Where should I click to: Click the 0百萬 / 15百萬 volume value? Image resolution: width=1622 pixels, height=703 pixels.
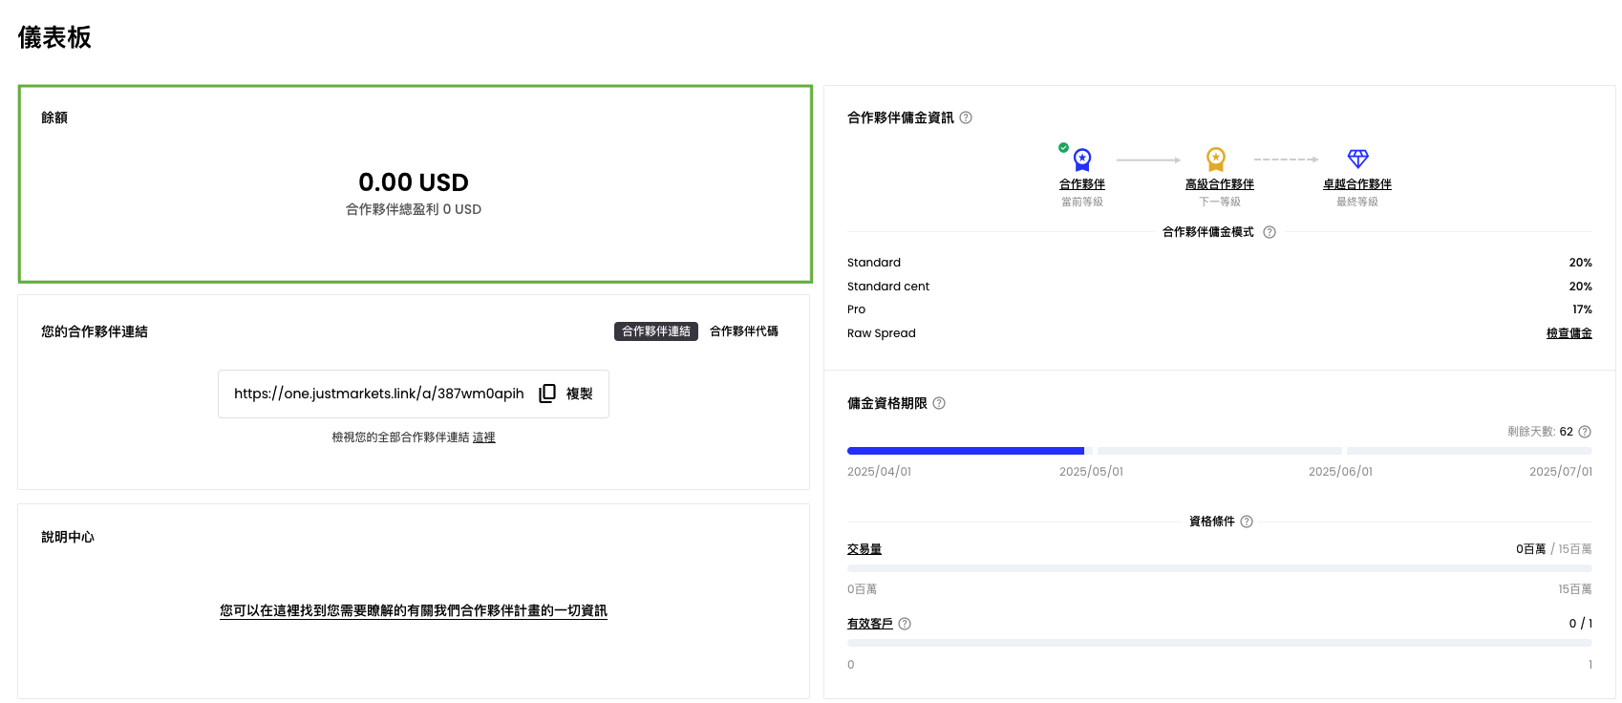tap(1554, 549)
